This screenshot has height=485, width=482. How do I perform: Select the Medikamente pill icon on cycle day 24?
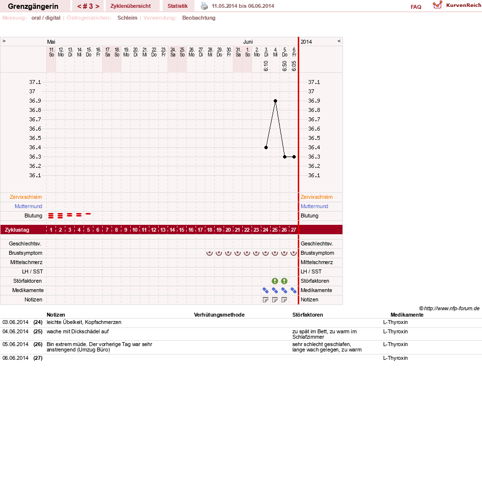click(x=266, y=290)
